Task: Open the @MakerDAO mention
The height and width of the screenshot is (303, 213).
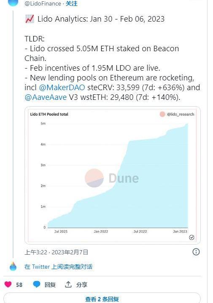Action: (x=62, y=88)
